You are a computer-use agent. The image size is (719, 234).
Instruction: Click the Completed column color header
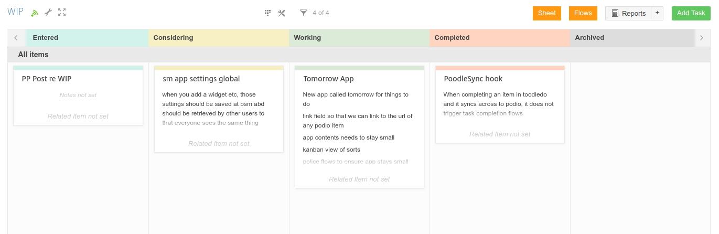click(x=500, y=38)
